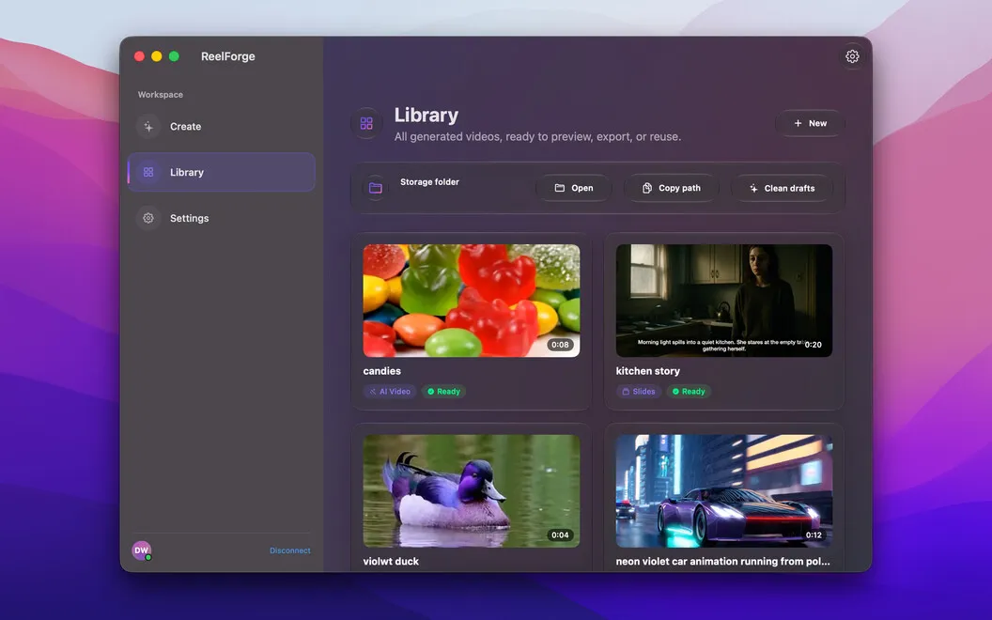
Task: Close the ReelForge window
Action: pyautogui.click(x=139, y=56)
